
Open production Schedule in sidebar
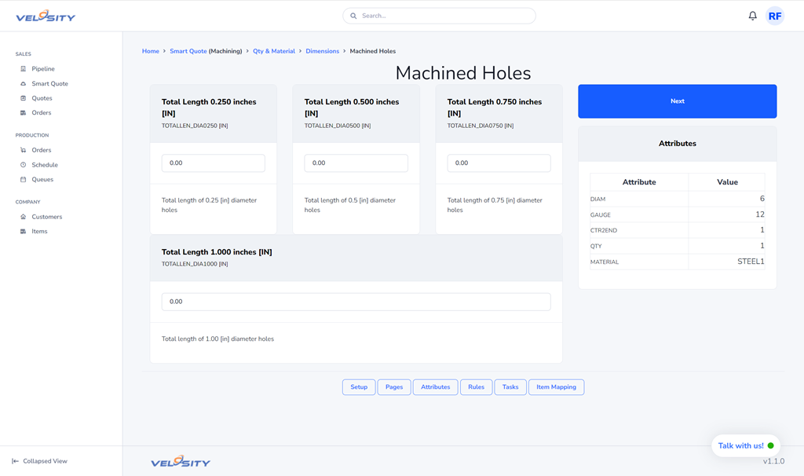pos(44,165)
